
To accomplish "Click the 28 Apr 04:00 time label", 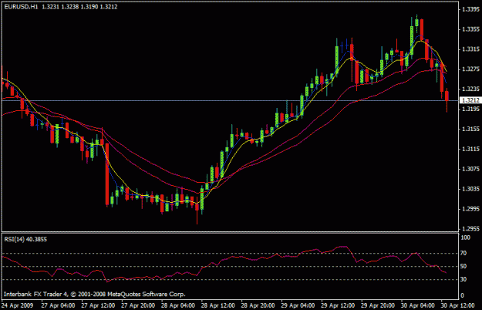I will [x=178, y=305].
